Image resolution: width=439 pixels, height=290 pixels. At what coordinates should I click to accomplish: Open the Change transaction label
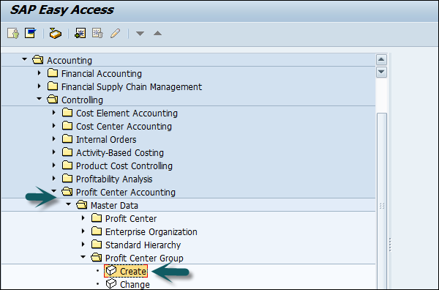pyautogui.click(x=135, y=284)
